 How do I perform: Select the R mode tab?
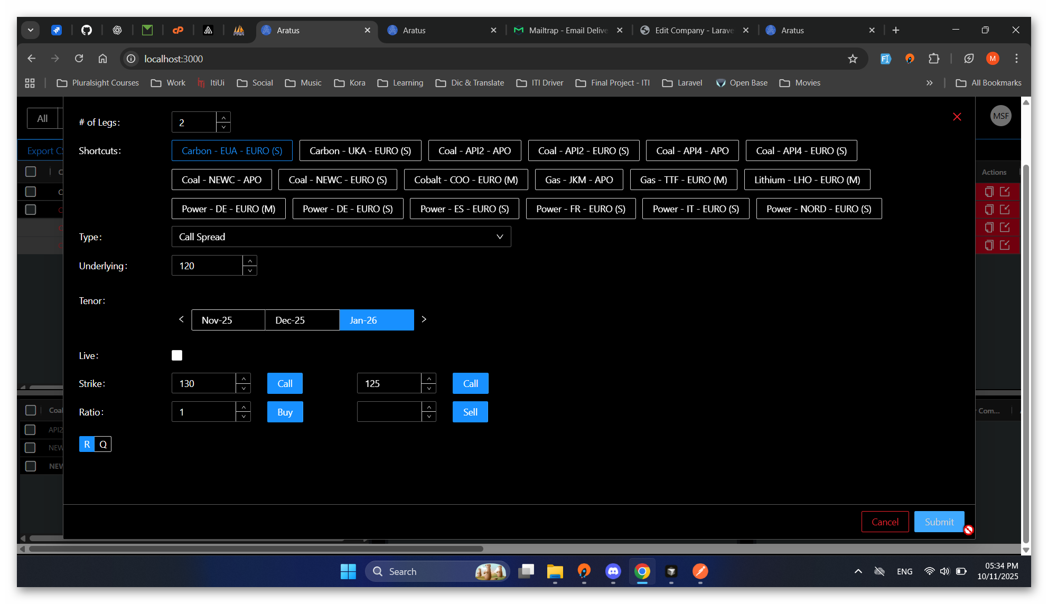(87, 444)
